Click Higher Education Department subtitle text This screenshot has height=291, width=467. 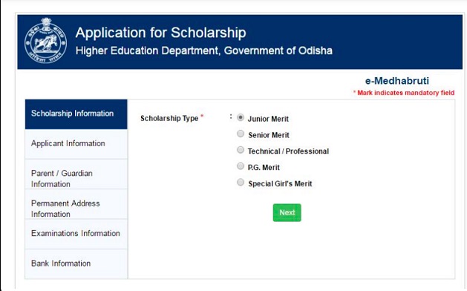[x=204, y=50]
